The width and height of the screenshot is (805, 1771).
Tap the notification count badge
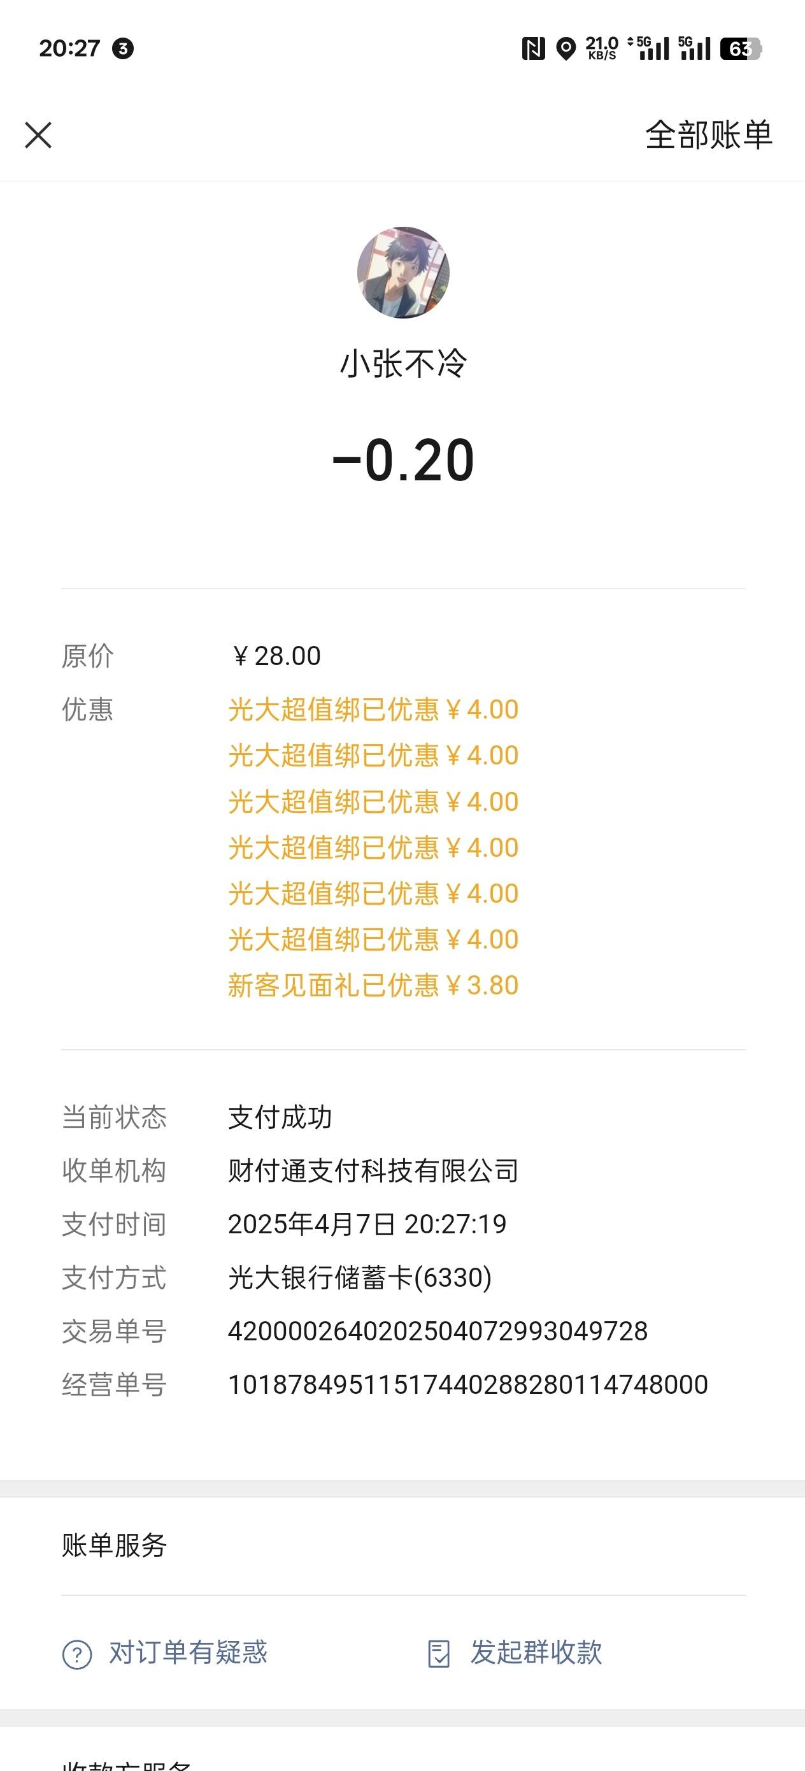(123, 49)
